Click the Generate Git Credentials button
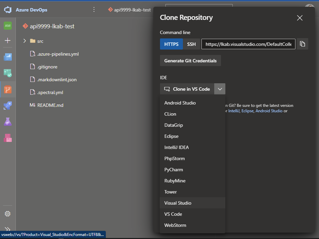Viewport: 319px width, 239px height. point(190,60)
